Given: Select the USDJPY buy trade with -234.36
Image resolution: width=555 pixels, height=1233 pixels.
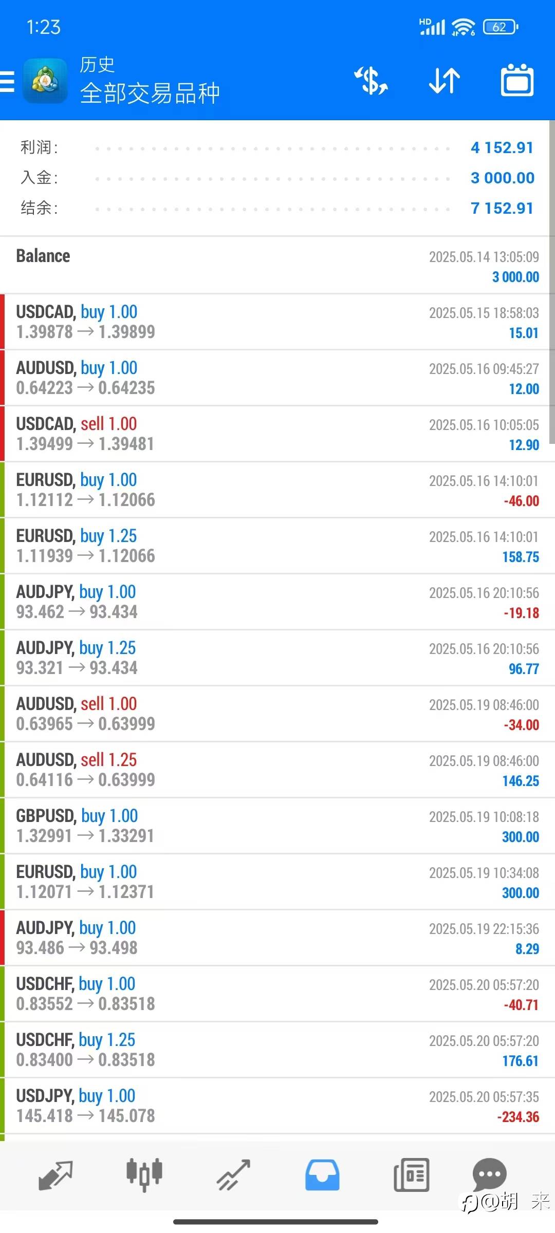Looking at the screenshot, I should pyautogui.click(x=277, y=1106).
